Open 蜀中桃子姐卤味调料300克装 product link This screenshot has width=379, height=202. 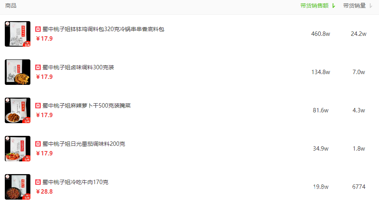[78, 67]
